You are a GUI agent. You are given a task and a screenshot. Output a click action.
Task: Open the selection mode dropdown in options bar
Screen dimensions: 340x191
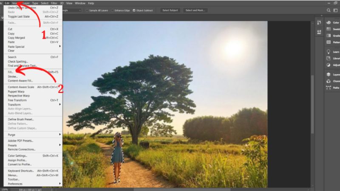pos(72,10)
